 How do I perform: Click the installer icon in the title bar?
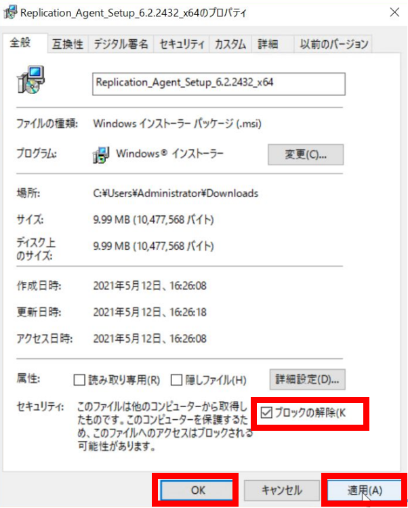click(10, 12)
